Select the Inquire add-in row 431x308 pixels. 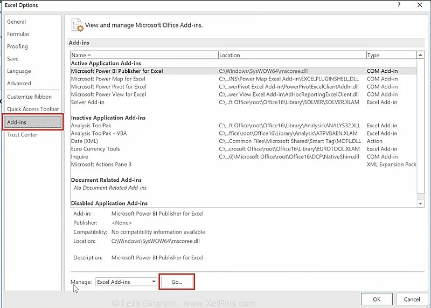click(x=244, y=156)
